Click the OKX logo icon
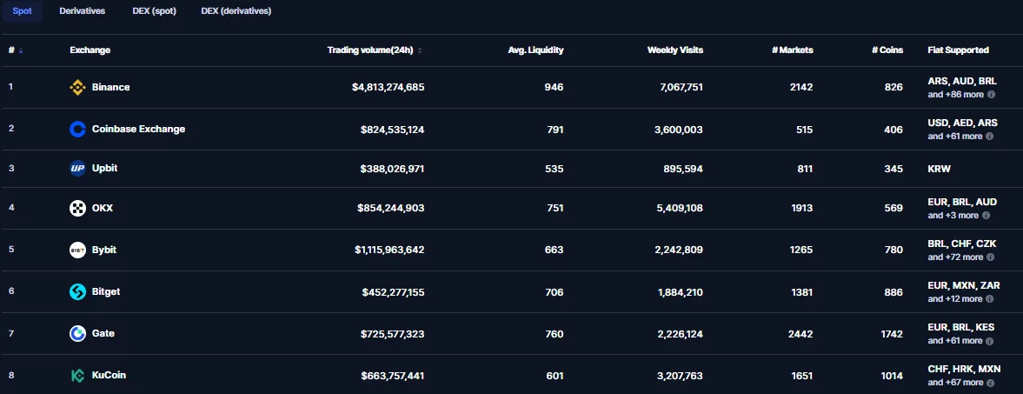 tap(77, 209)
